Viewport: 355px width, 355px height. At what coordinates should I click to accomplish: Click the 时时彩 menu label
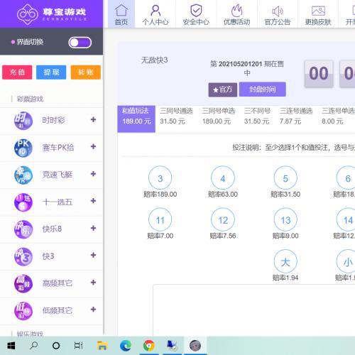coord(53,121)
